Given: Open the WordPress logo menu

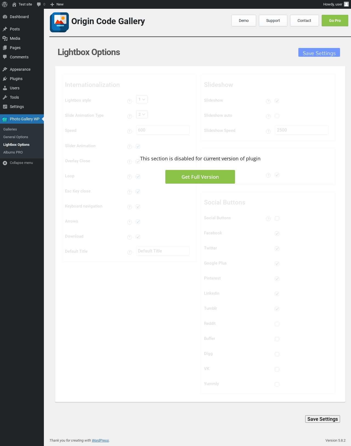Looking at the screenshot, I should (x=5, y=4).
